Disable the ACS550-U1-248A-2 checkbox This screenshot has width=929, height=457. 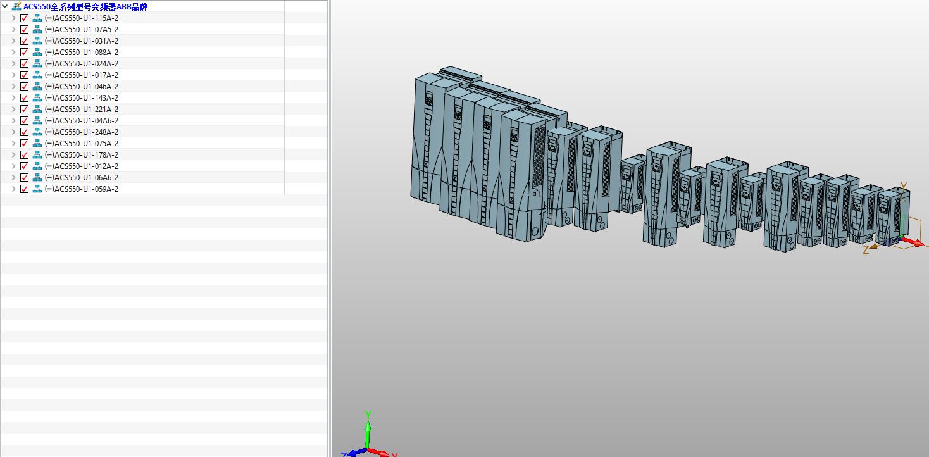[x=25, y=132]
